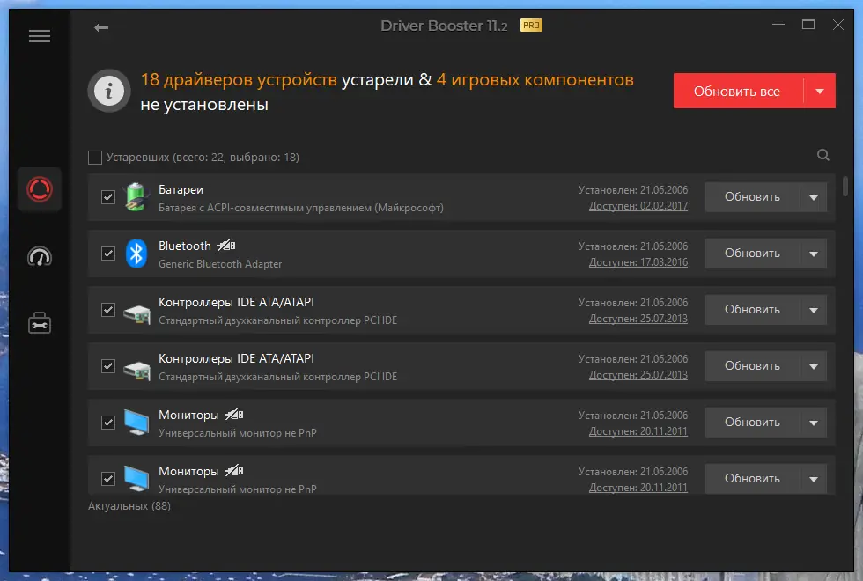Expand update options for Батареи
The width and height of the screenshot is (863, 581).
(x=814, y=197)
